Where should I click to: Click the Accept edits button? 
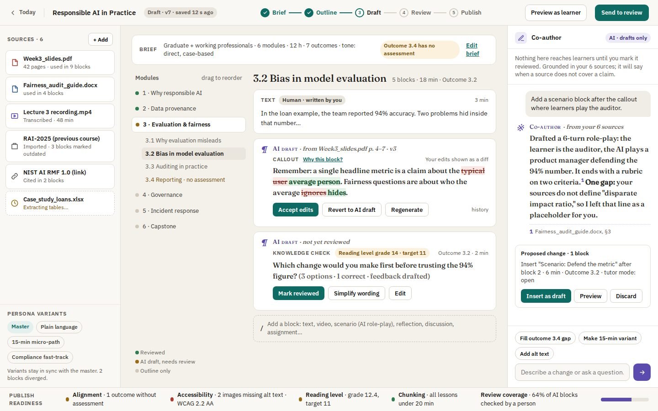(296, 210)
